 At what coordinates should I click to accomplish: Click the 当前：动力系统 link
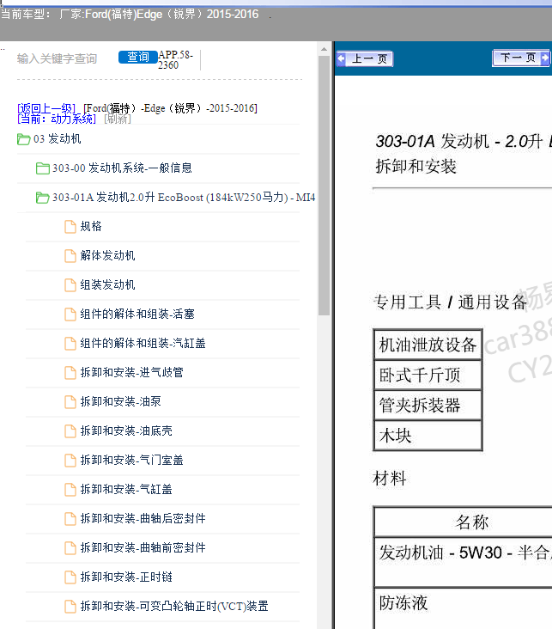coord(57,119)
